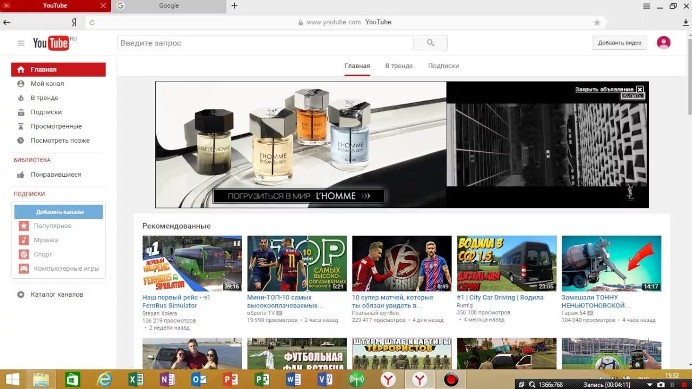This screenshot has height=389, width=692.
Task: Bookmark the page with star icon
Action: click(x=597, y=22)
